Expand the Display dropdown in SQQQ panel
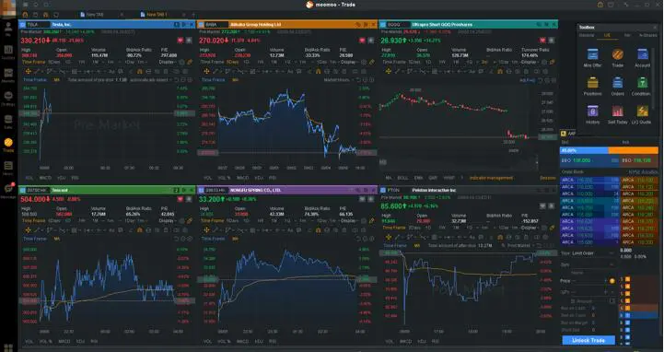 (530, 63)
